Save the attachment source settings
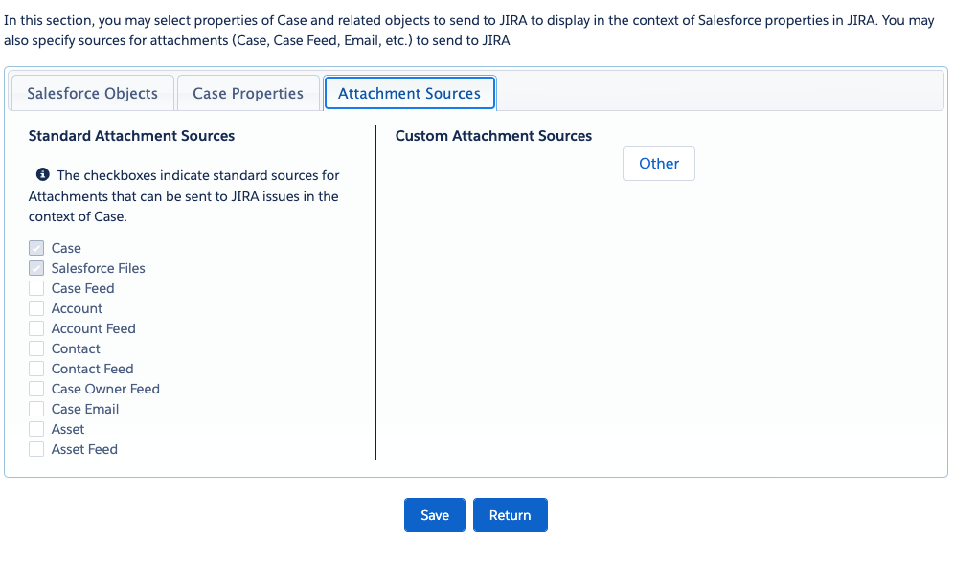Image resolution: width=954 pixels, height=562 pixels. coord(435,515)
